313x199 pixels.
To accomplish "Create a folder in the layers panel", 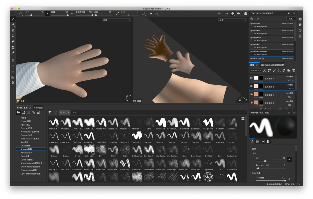I will pos(289,70).
